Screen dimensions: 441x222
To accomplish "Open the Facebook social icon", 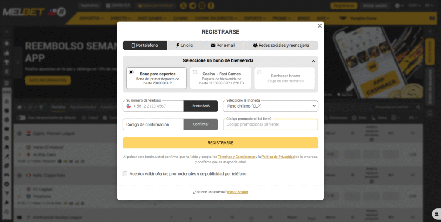I will coord(211,6).
